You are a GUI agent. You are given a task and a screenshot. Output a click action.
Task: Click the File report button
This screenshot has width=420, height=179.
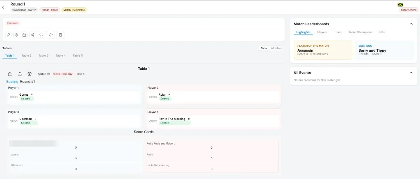pos(13,23)
